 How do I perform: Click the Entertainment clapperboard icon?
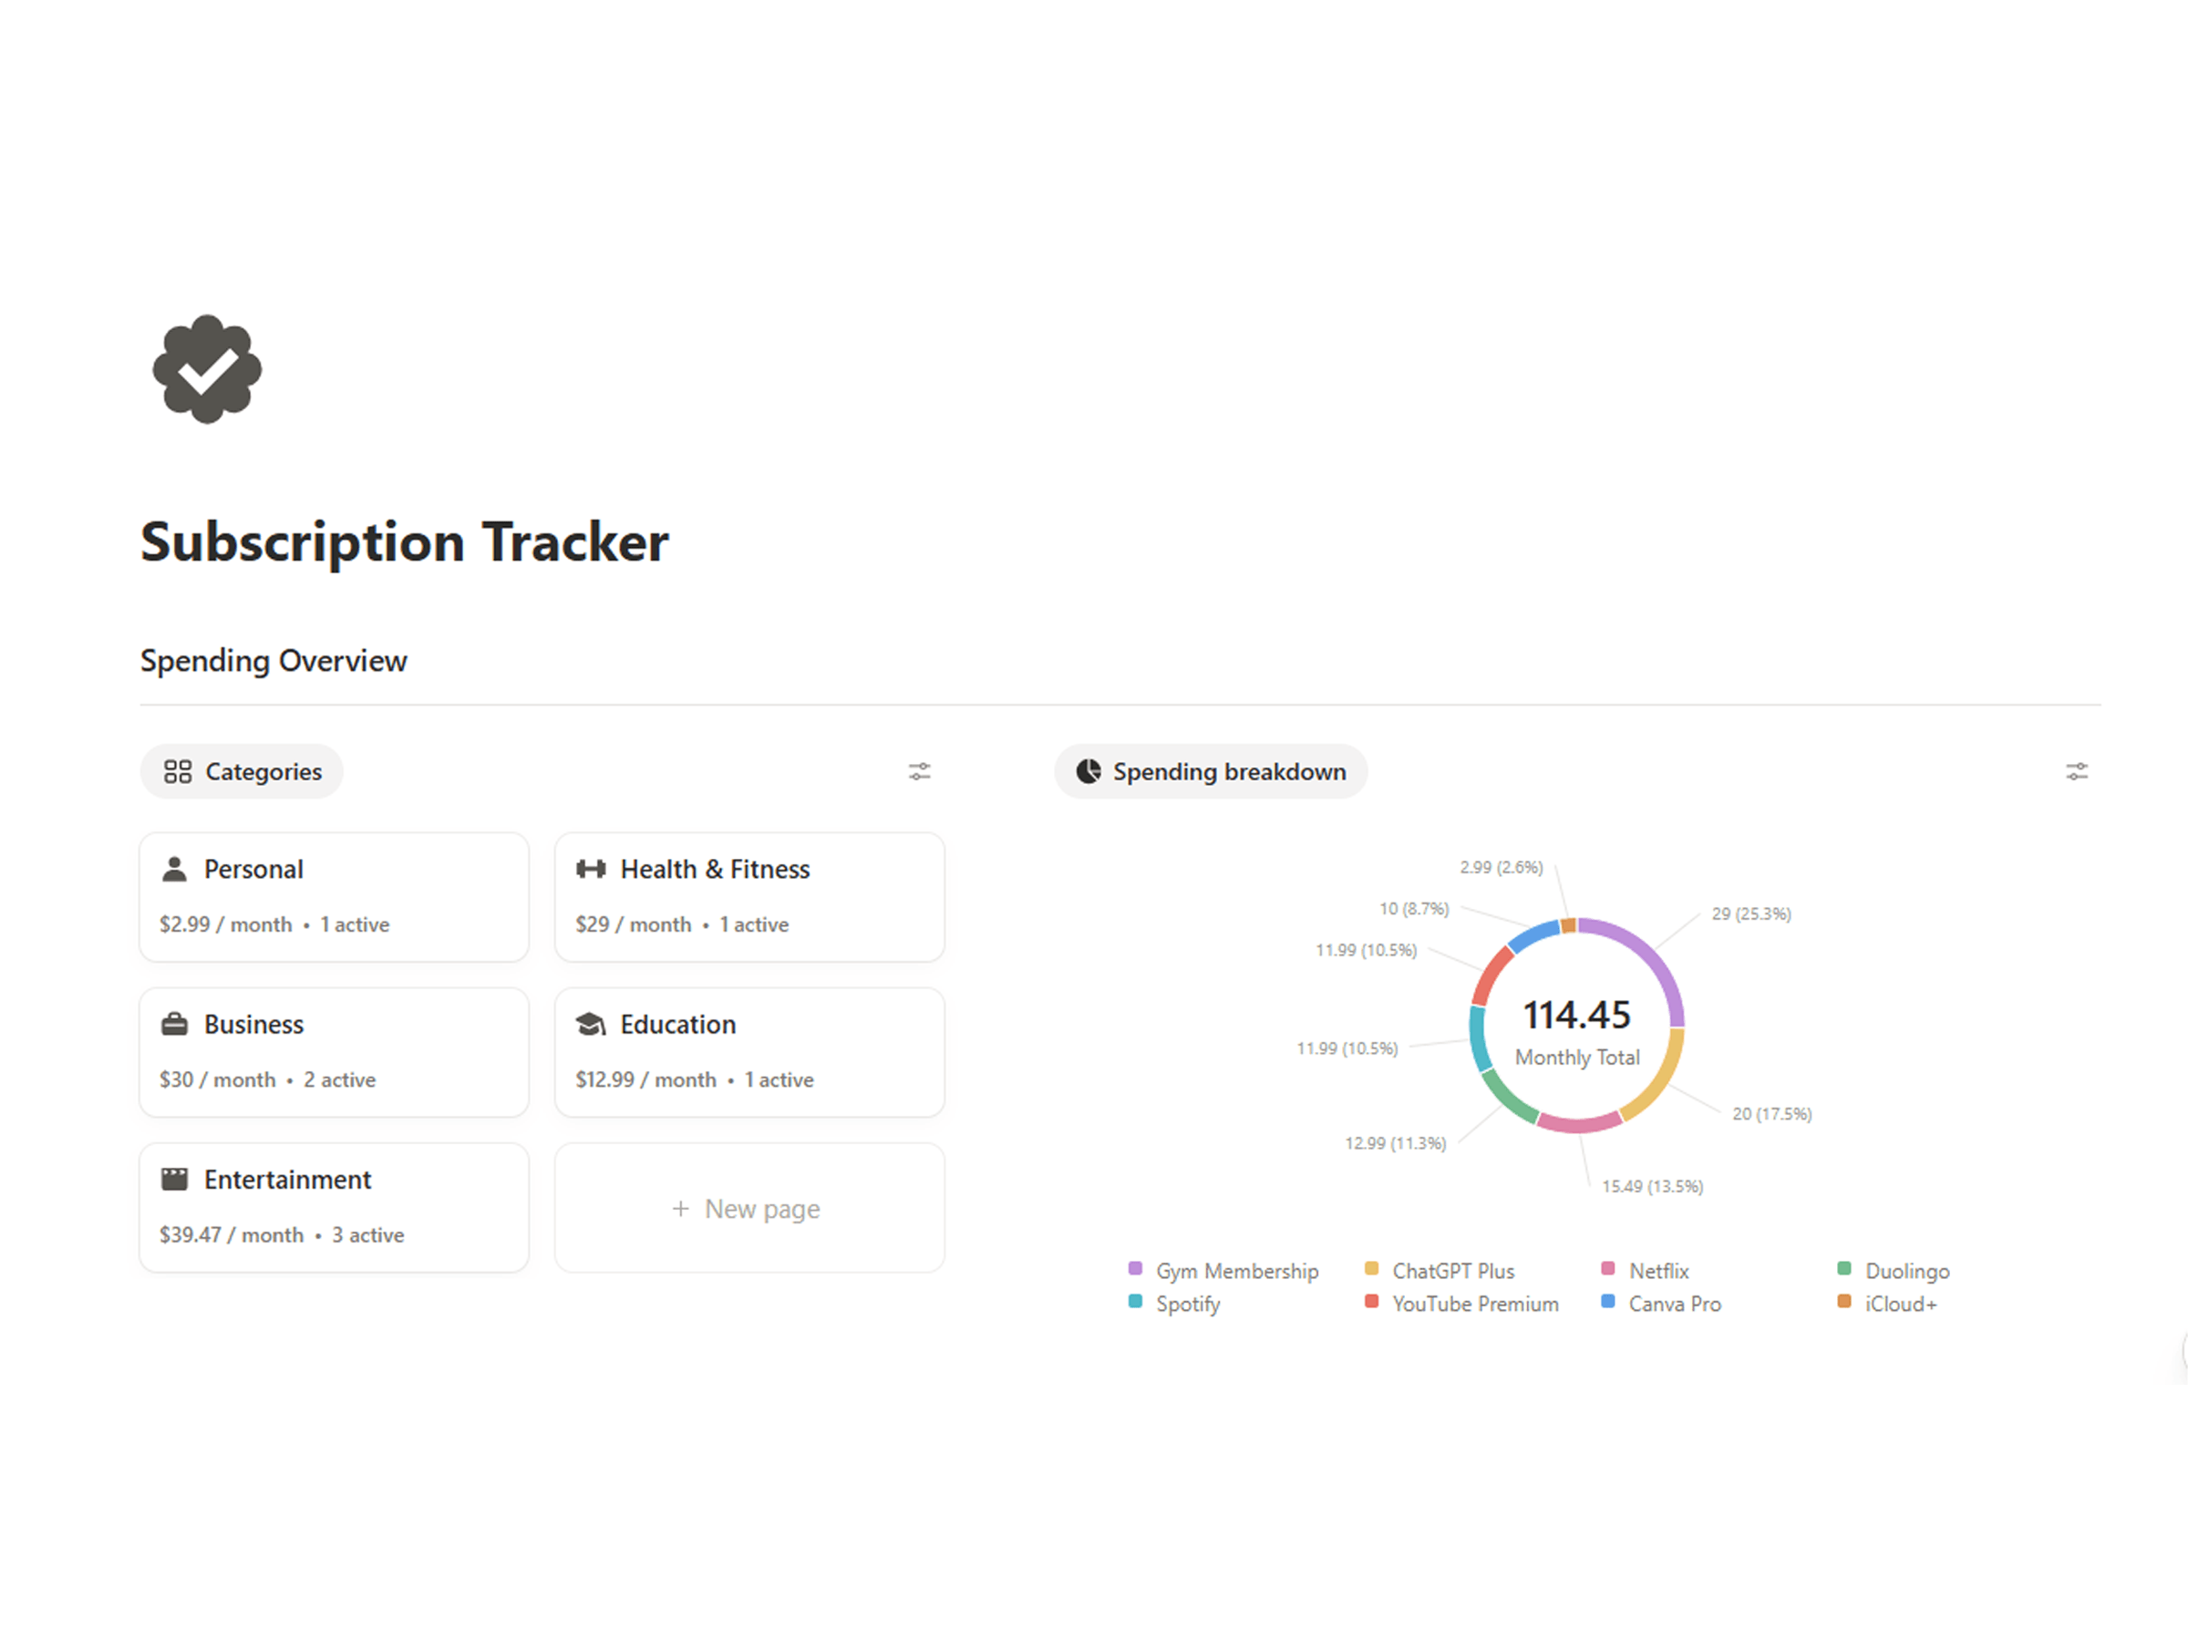(x=174, y=1179)
